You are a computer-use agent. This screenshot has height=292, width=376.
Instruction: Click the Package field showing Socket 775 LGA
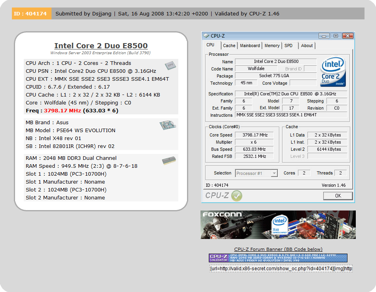276,76
